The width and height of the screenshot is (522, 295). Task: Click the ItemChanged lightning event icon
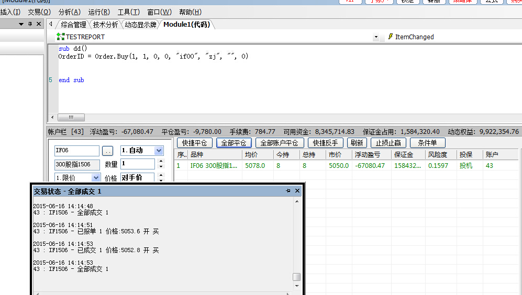point(390,37)
